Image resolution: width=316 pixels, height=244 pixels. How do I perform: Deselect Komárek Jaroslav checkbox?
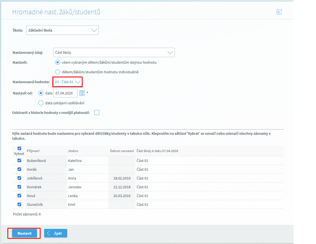point(19,187)
